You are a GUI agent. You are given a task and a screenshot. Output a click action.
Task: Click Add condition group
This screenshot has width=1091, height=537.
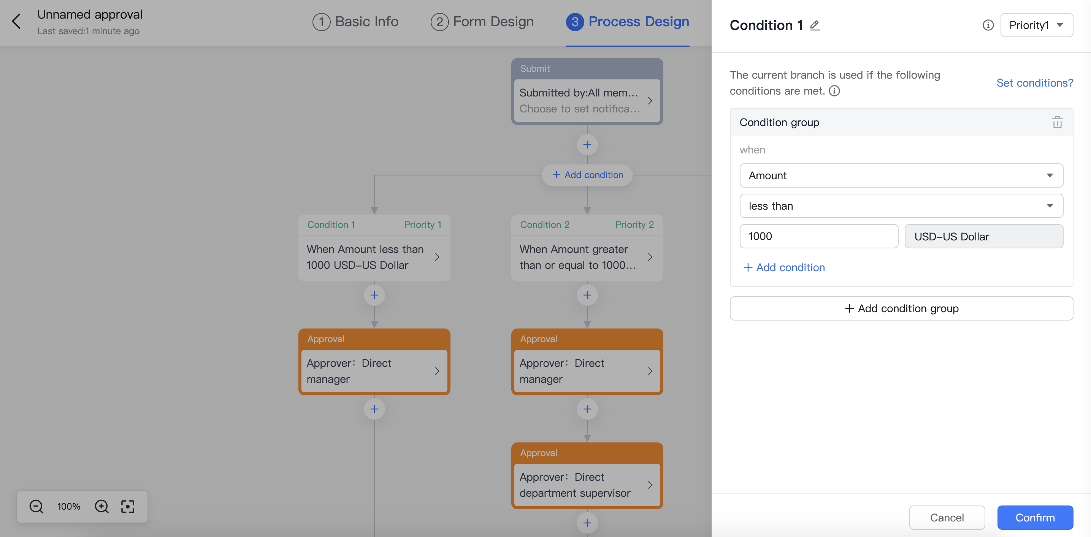pyautogui.click(x=901, y=308)
